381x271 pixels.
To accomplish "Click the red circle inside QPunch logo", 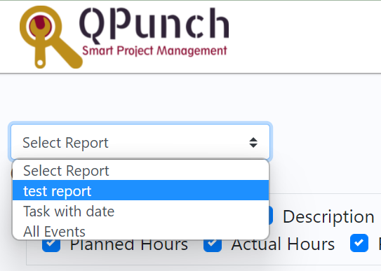I will [x=41, y=26].
